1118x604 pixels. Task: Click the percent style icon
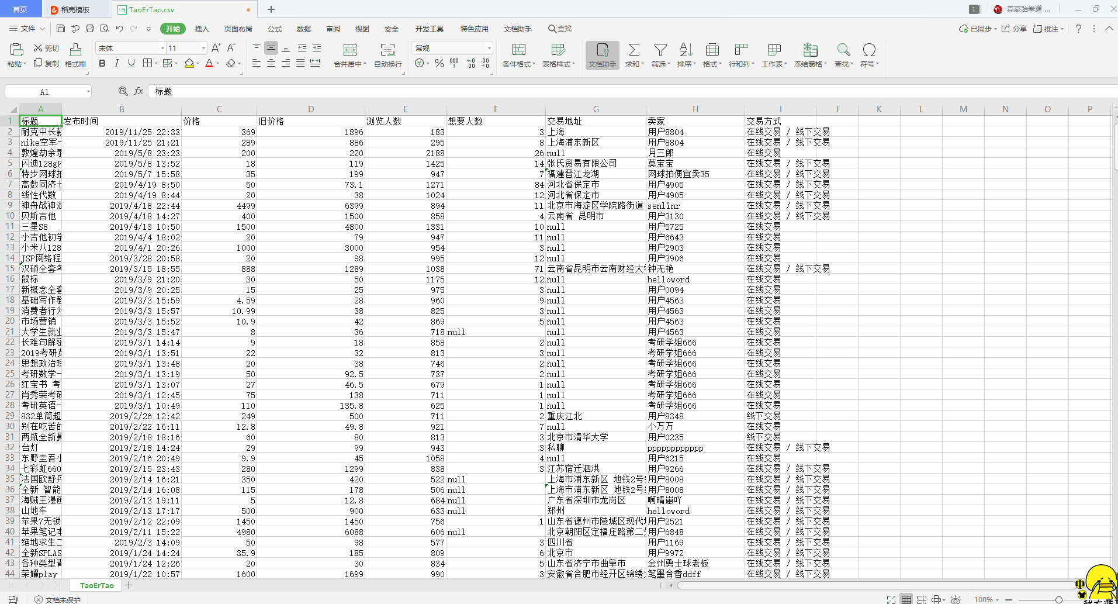click(x=439, y=63)
